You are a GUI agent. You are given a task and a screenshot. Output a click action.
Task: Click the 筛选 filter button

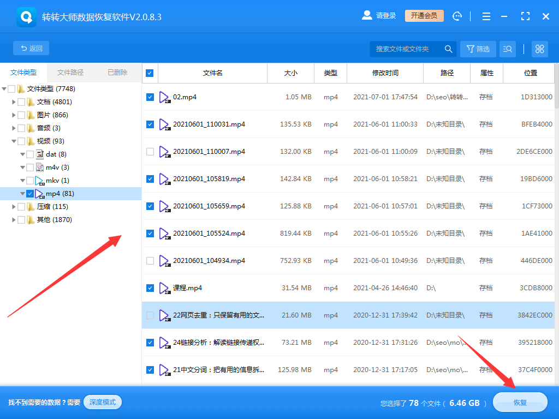click(478, 49)
